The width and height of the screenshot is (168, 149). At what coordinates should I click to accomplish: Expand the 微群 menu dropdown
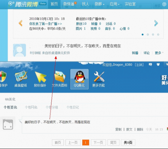click(x=99, y=4)
